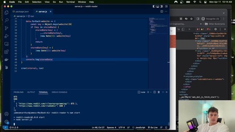Open the Search view in the activity bar
The width and height of the screenshot is (235, 132).
7,20
